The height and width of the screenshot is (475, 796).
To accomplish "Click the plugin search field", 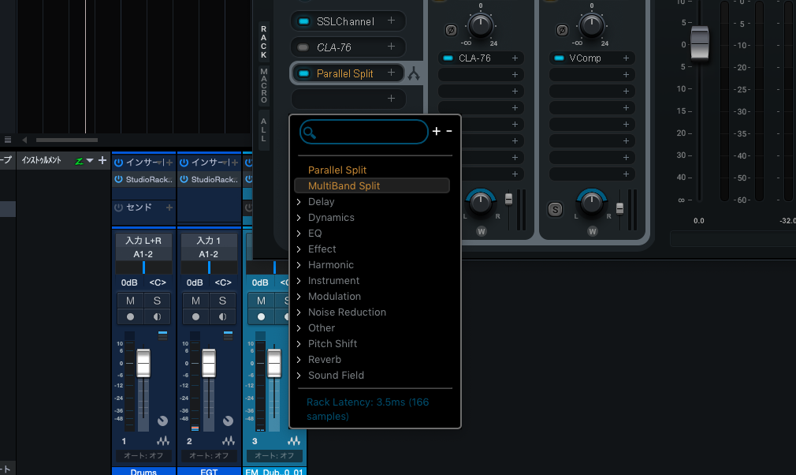I will pyautogui.click(x=364, y=132).
